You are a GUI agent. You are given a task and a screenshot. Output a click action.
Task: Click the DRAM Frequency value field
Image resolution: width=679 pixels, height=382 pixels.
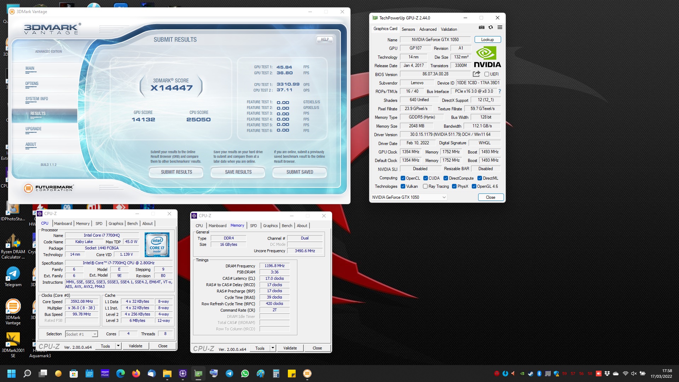274,266
